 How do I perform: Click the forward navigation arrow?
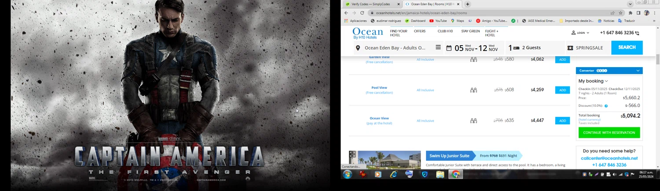click(x=354, y=13)
